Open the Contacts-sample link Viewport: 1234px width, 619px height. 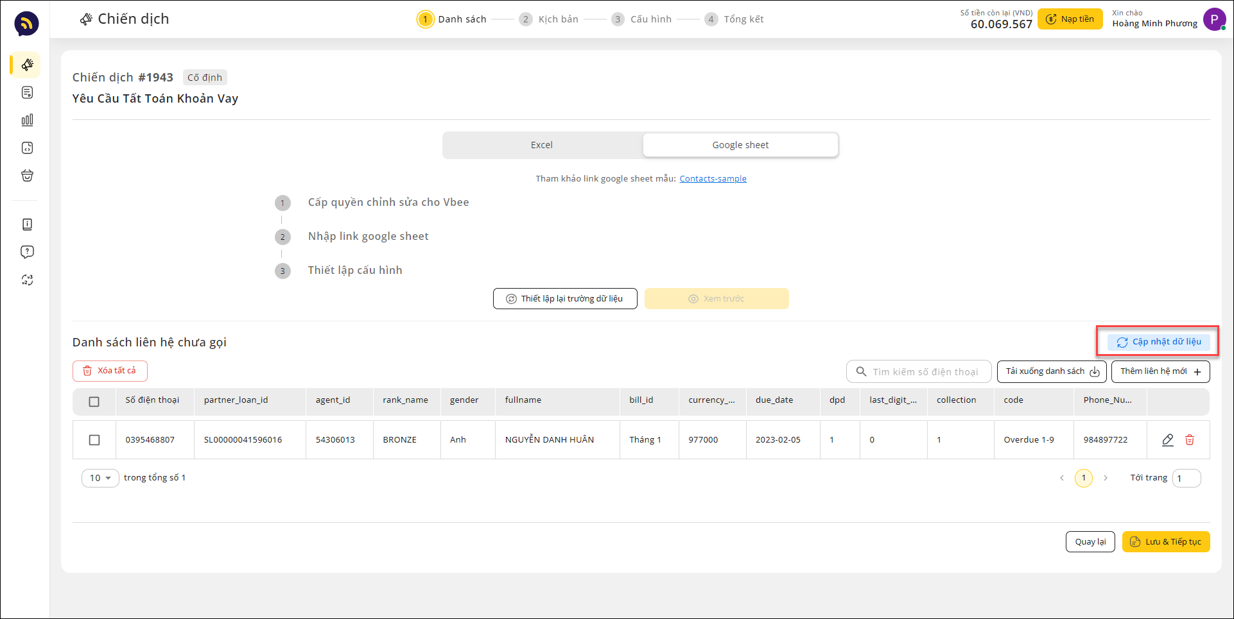click(x=713, y=179)
